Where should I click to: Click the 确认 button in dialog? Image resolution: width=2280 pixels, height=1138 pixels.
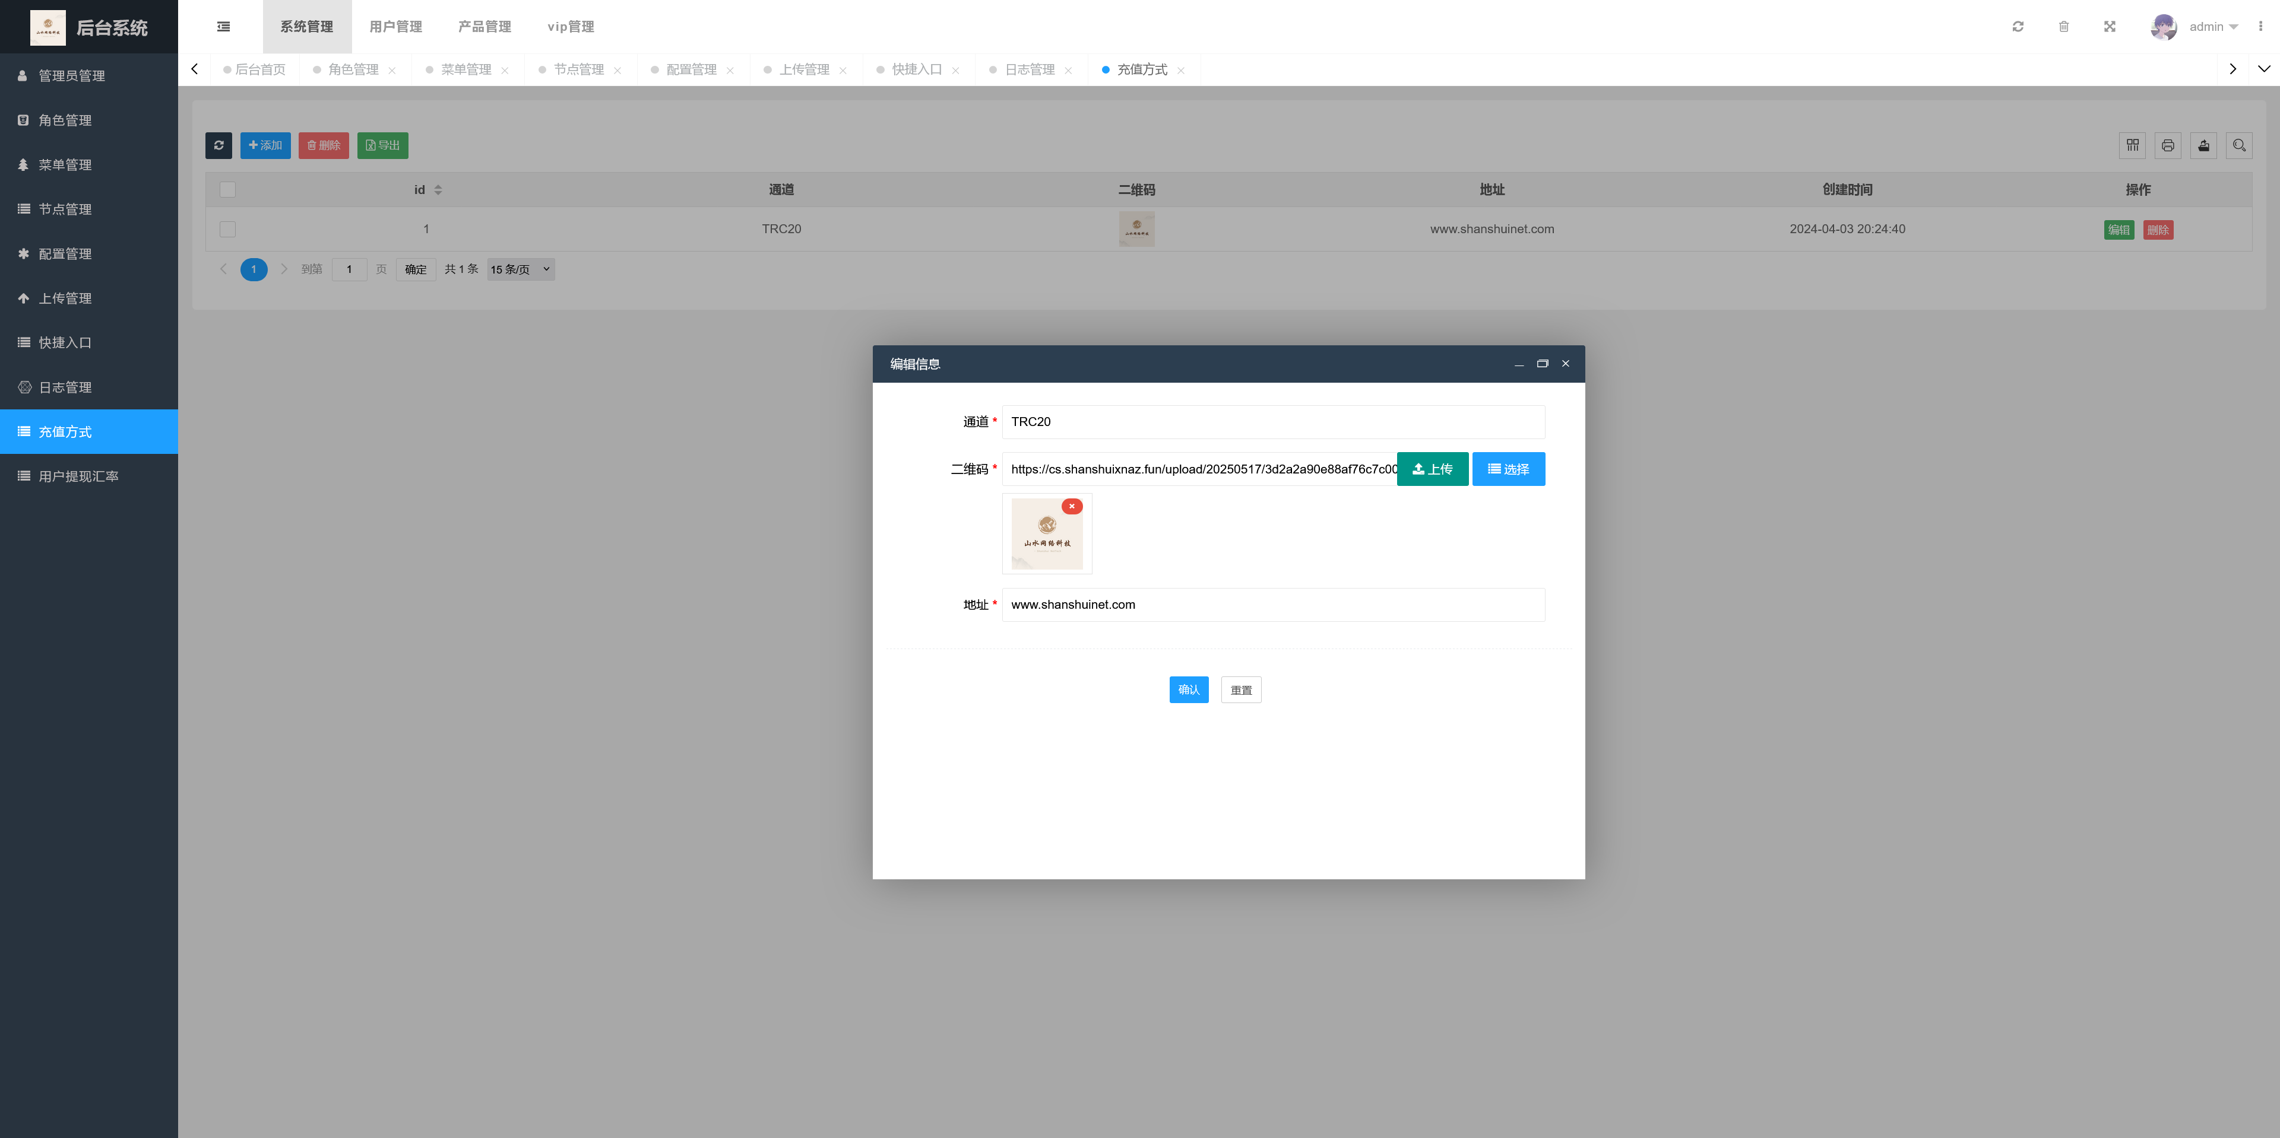1187,689
